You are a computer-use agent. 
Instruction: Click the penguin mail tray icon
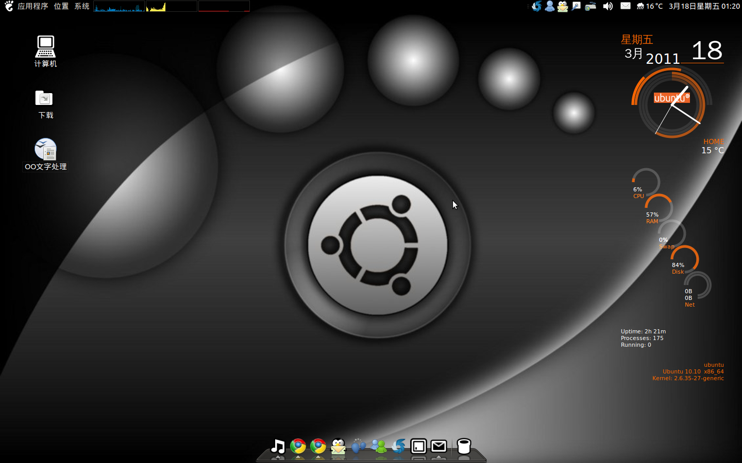563,6
